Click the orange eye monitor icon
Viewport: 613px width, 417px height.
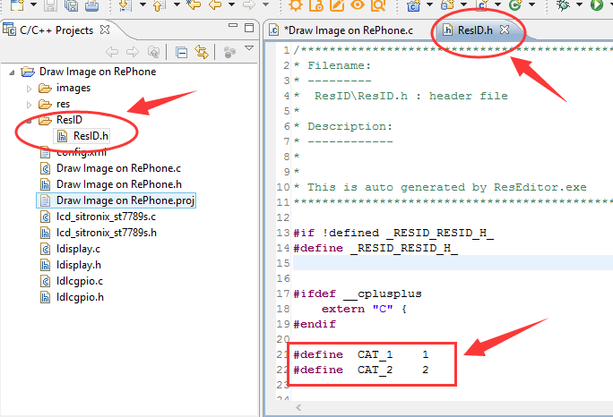pos(358,5)
